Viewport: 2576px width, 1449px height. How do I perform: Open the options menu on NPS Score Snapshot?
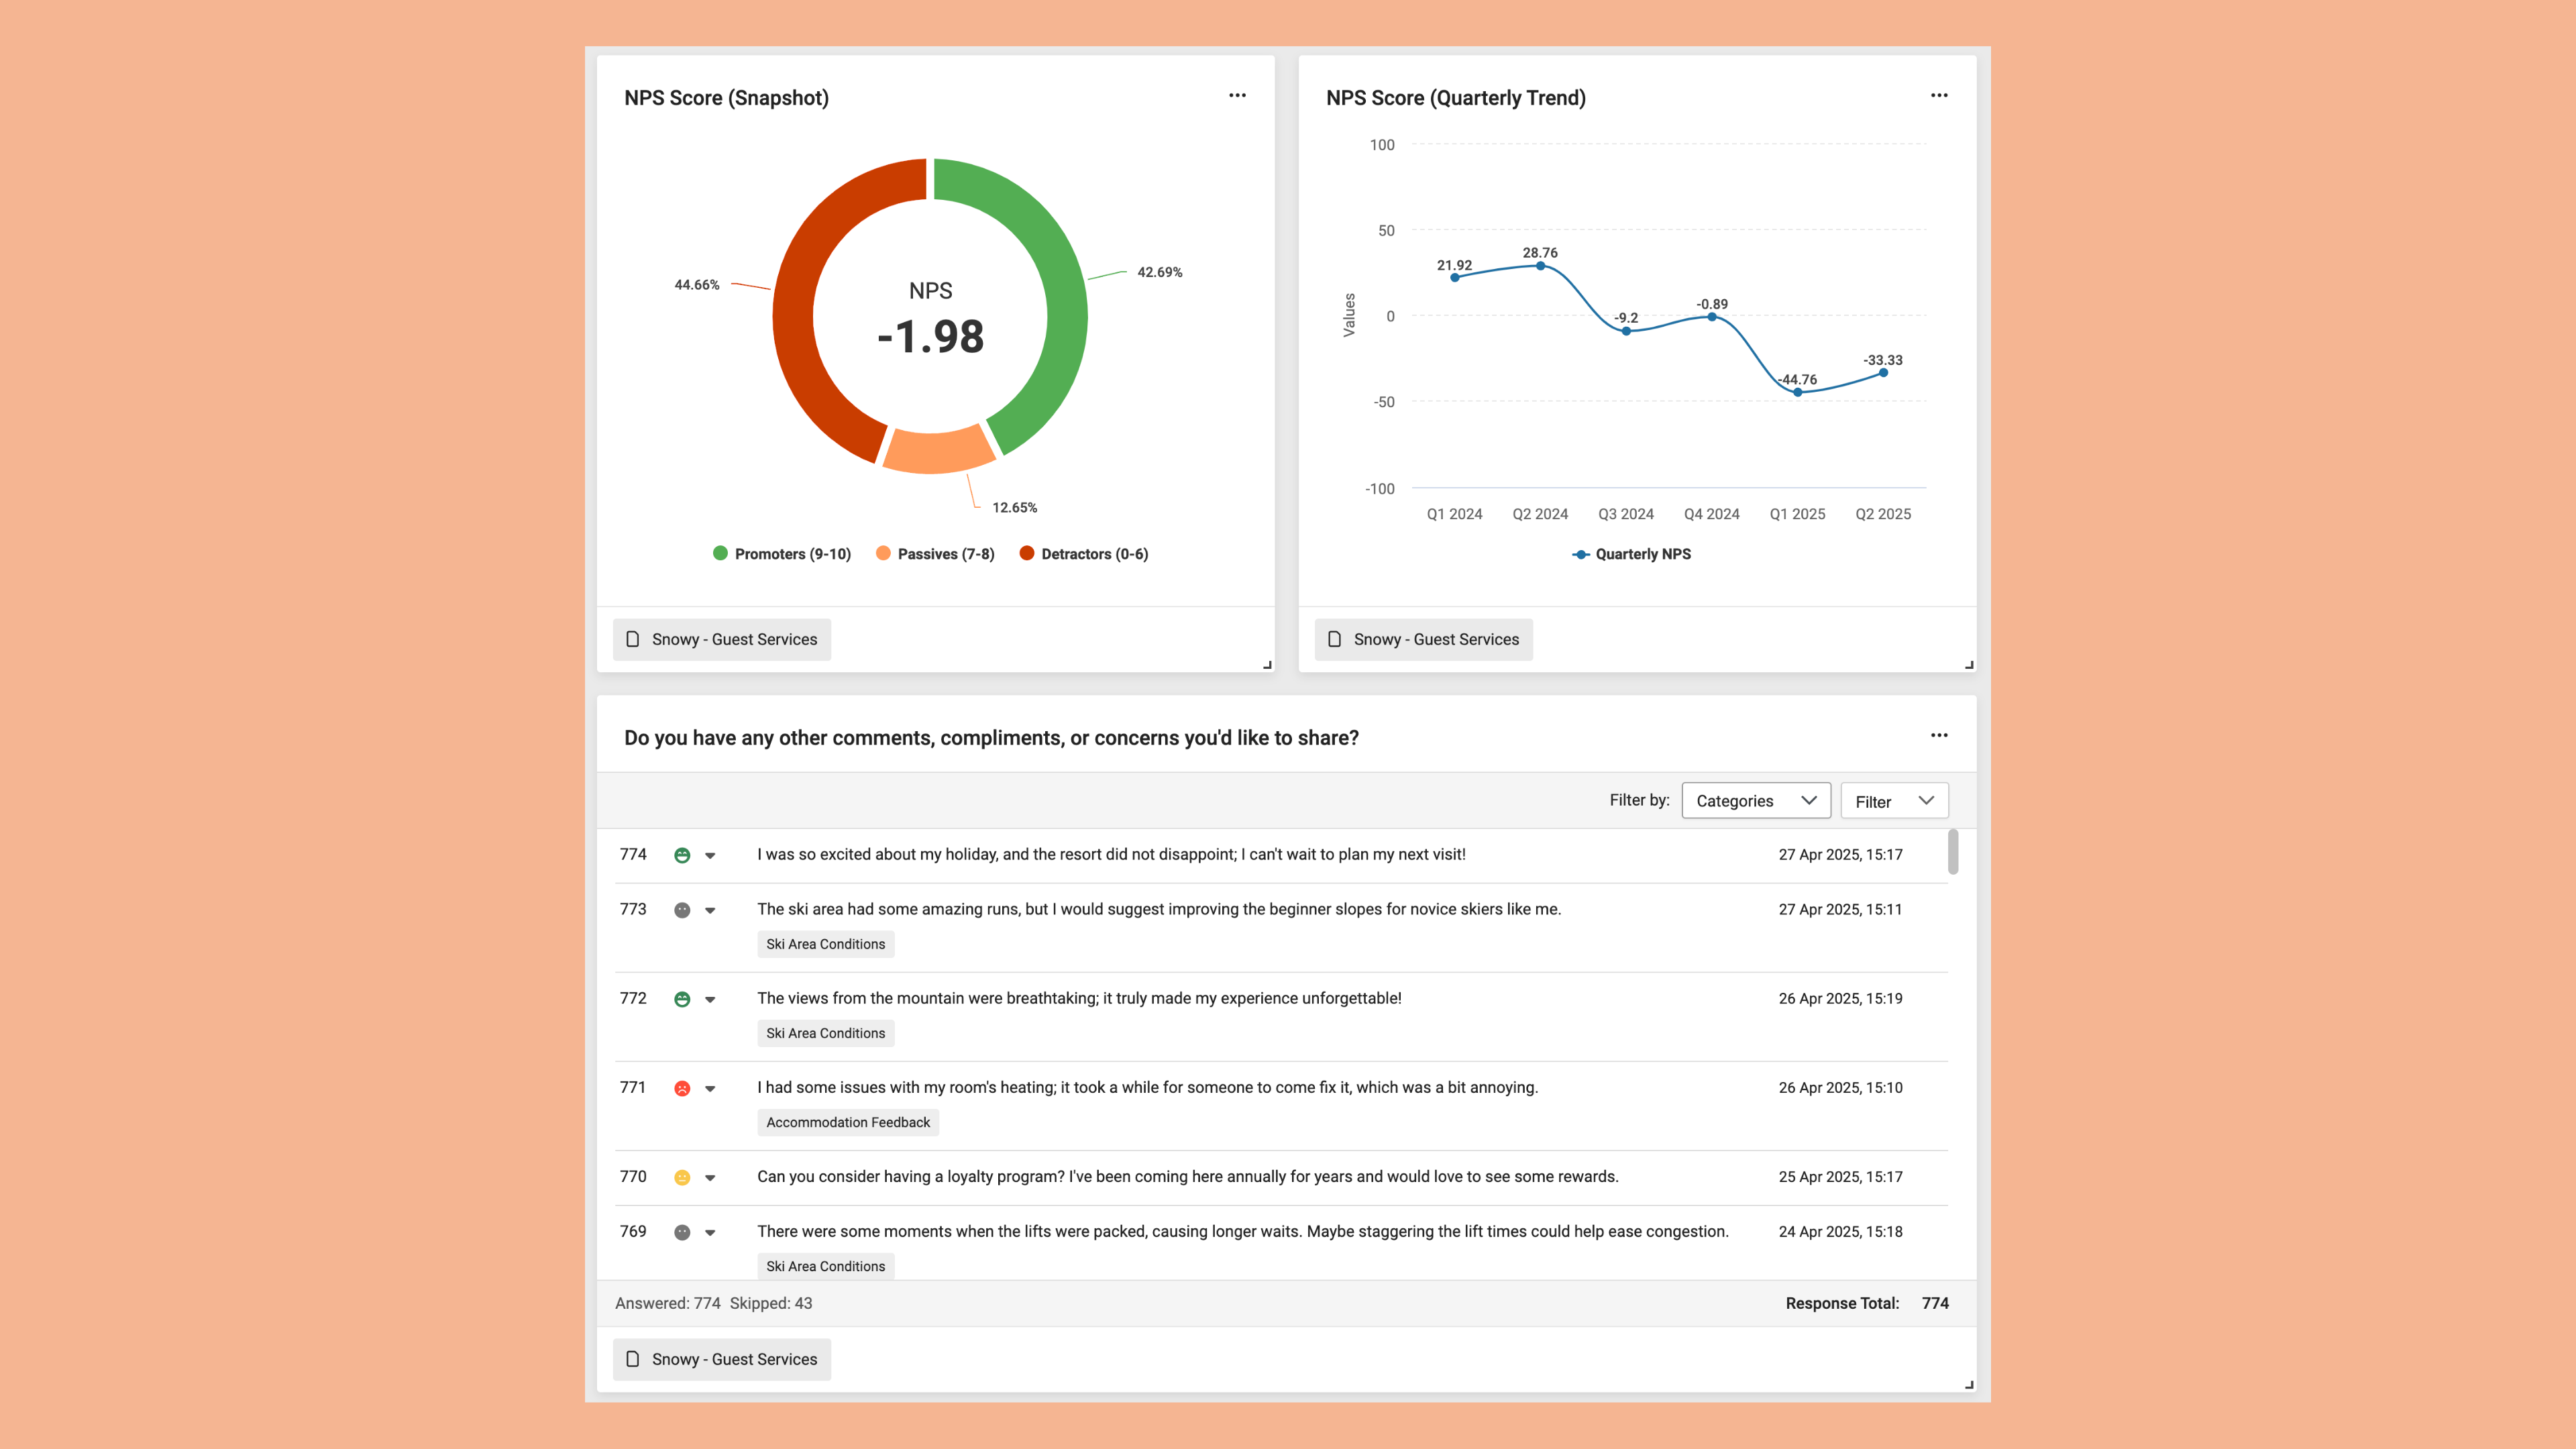pos(1237,95)
